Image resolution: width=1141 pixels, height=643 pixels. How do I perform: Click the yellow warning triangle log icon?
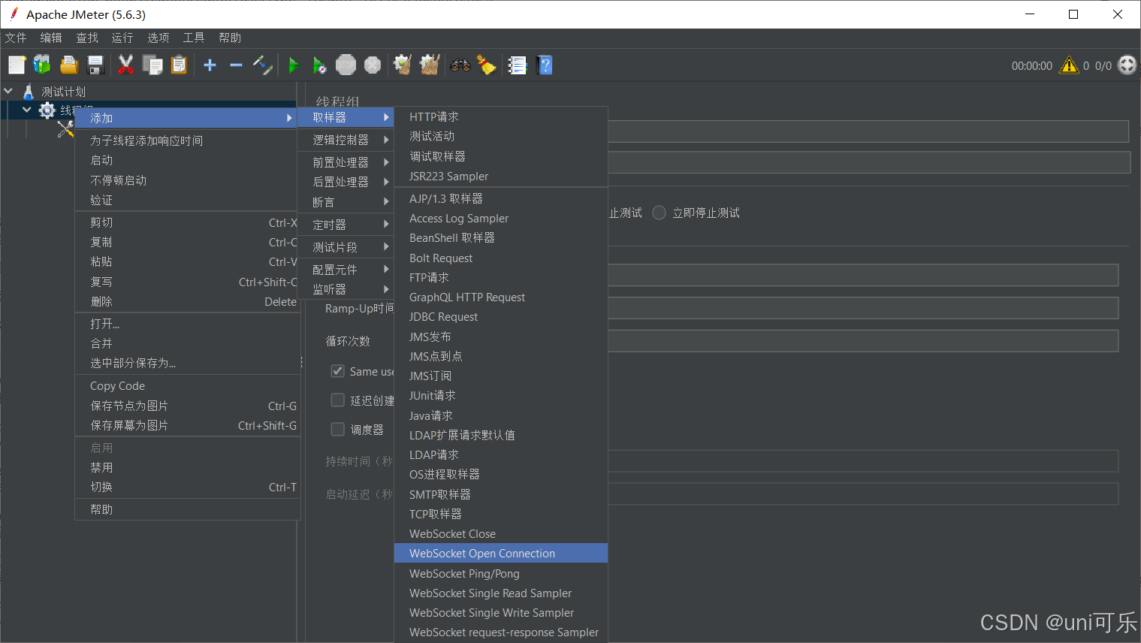(1069, 65)
